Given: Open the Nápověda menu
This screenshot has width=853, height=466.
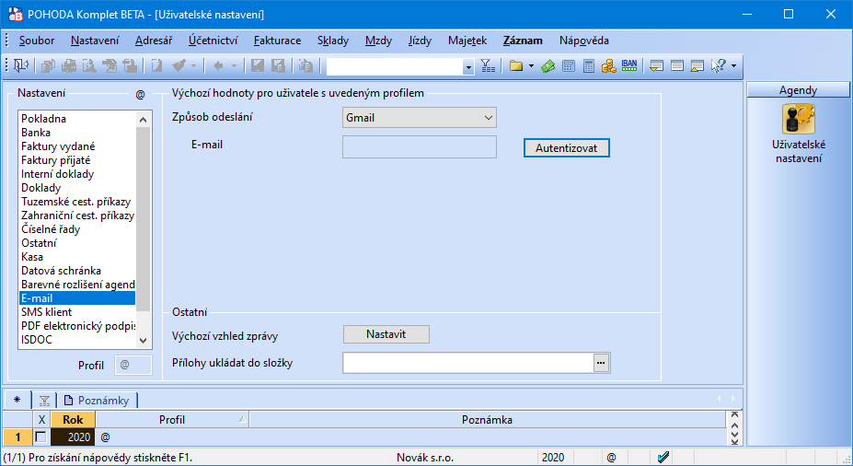Looking at the screenshot, I should 583,41.
